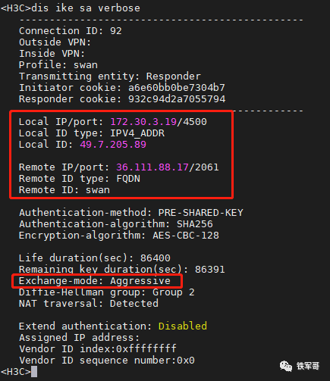330x381 pixels.
Task: Click the Local ID value 49.7.205.89
Action: tap(113, 145)
